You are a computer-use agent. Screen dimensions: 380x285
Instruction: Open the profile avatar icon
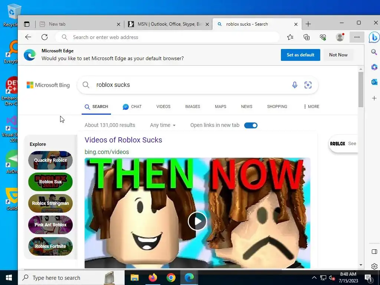pyautogui.click(x=340, y=37)
